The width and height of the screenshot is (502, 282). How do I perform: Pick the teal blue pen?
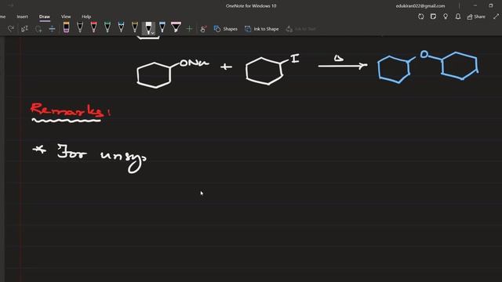[121, 27]
